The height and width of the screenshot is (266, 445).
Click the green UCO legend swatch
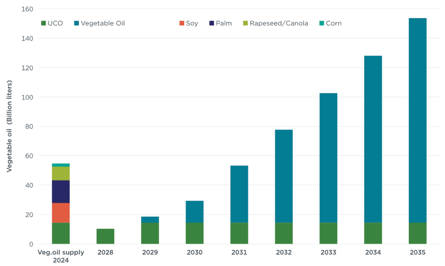[x=43, y=23]
